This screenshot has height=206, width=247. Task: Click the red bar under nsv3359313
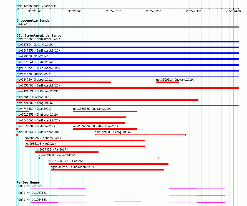[x=168, y=82]
